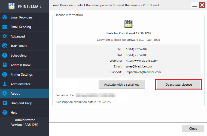
Task: Minimize the Print2Email window
Action: (x=194, y=5)
